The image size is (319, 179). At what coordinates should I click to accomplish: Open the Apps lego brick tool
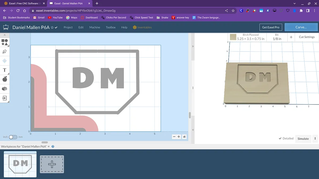pyautogui.click(x=5, y=89)
